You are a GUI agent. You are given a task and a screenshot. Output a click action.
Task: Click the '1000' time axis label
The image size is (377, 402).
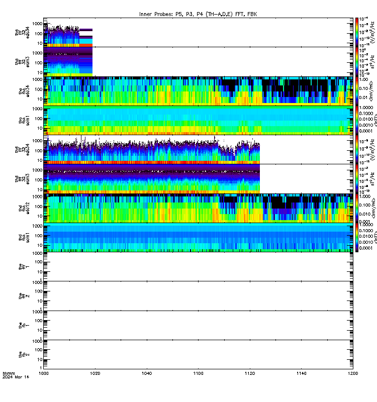[x=43, y=373]
